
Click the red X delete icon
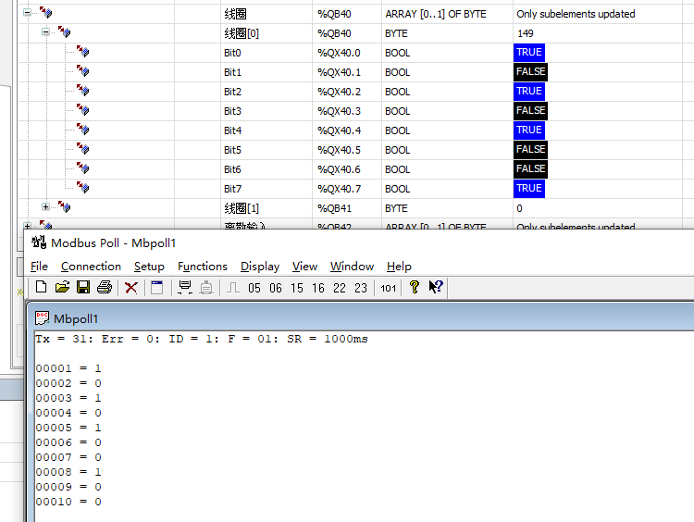(131, 288)
